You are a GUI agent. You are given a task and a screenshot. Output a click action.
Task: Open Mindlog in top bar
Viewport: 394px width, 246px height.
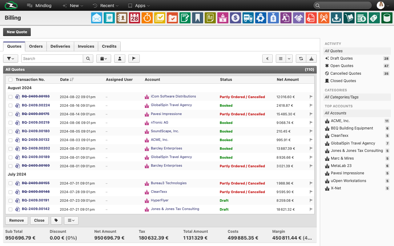(x=39, y=6)
